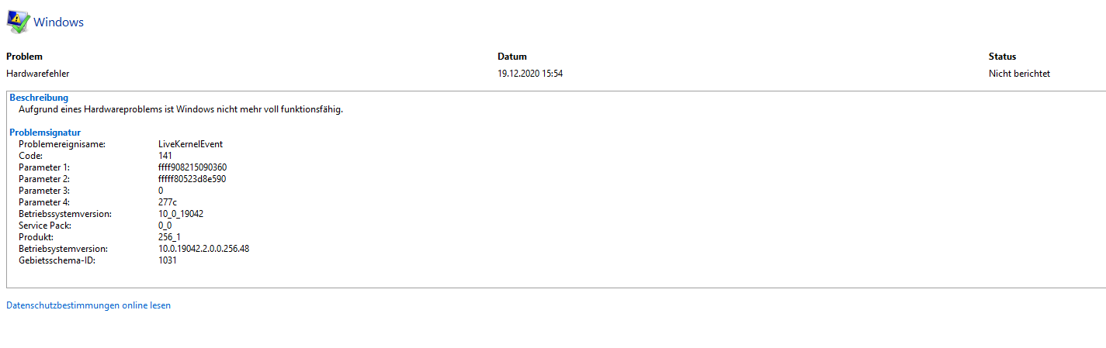Click the Beschreibung section heading
Viewport: 1106px width, 348px height.
tap(39, 98)
